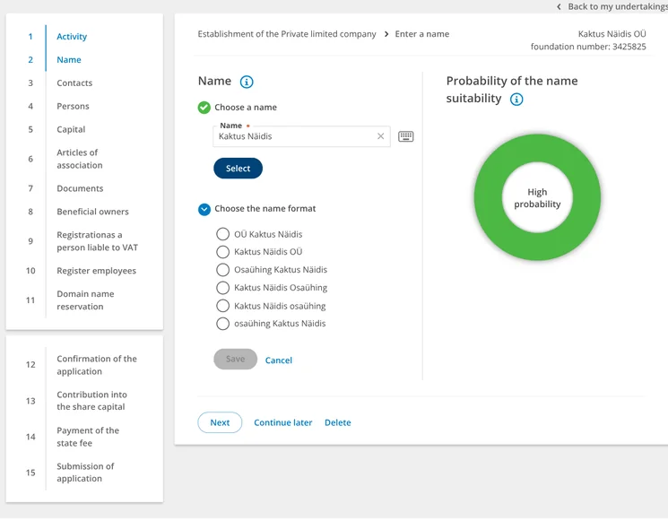Image resolution: width=668 pixels, height=521 pixels.
Task: Proceed with the Next button
Action: coord(220,422)
